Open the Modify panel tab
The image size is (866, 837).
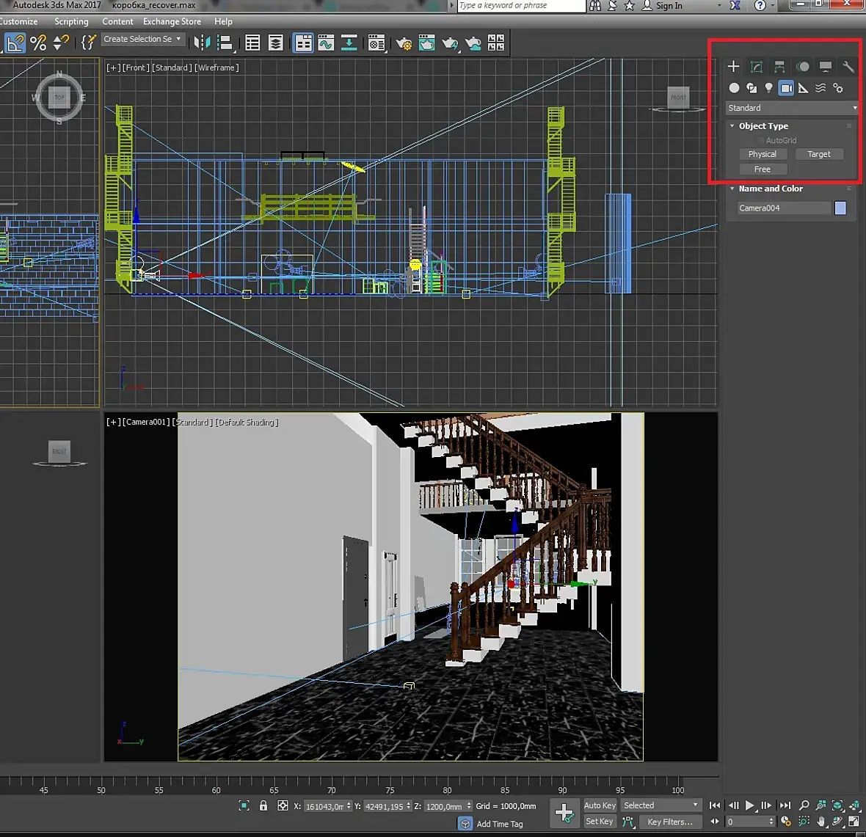756,67
